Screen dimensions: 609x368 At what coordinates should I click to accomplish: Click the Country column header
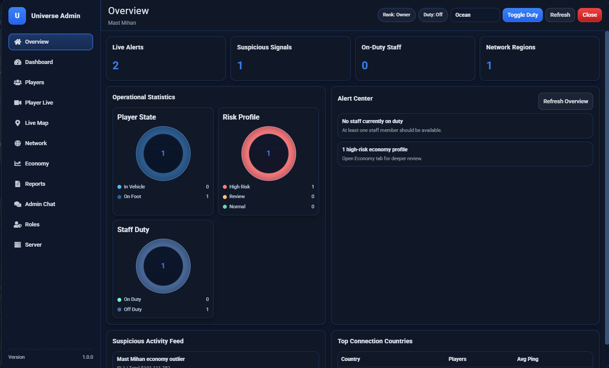[350, 359]
